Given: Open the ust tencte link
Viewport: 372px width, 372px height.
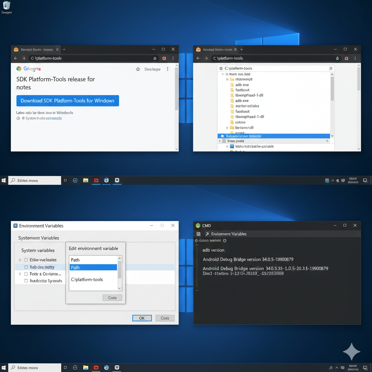Looking at the screenshot, I should coord(54,118).
